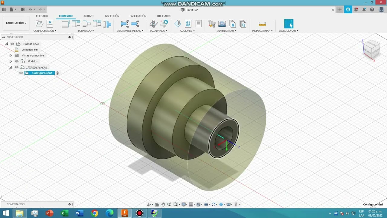The width and height of the screenshot is (387, 218).
Task: Switch to the FRESADO tab
Action: 42,16
